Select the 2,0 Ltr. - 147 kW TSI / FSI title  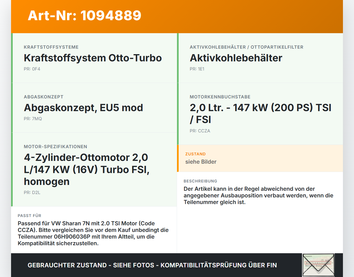[x=260, y=114]
